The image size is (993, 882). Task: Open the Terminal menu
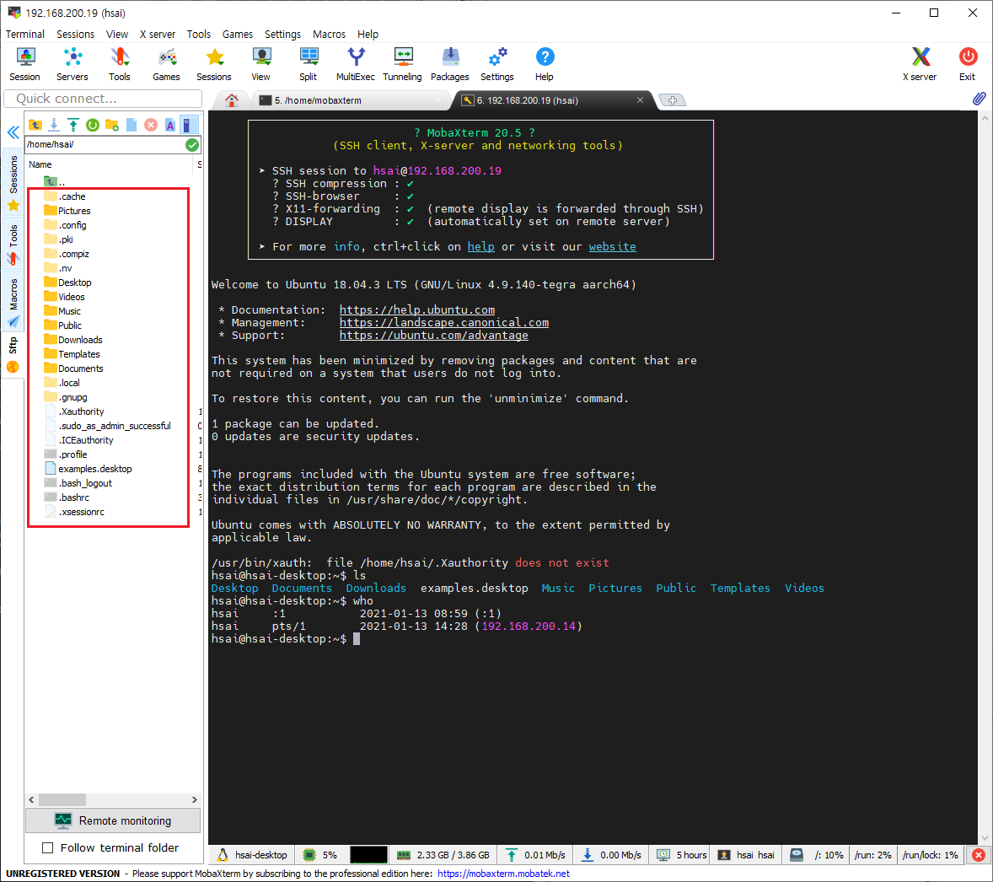(24, 35)
